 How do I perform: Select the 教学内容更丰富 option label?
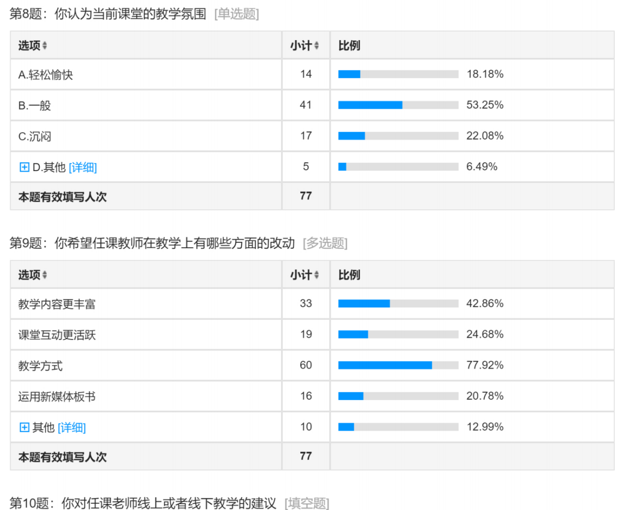tap(57, 305)
